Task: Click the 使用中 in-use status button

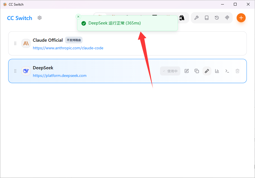Action: [170, 71]
